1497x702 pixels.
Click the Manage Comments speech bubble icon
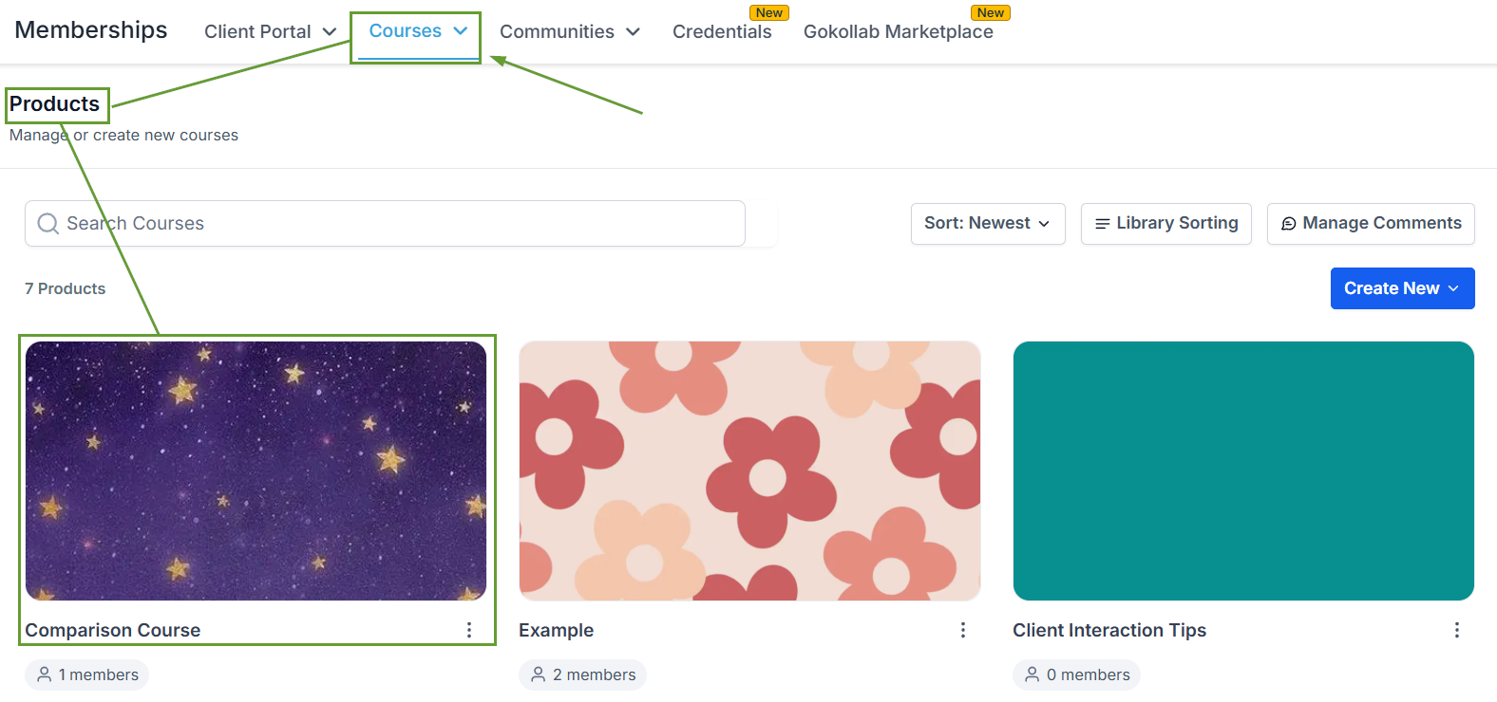[x=1288, y=224]
